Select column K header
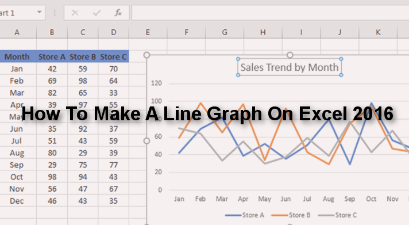Screen dimensions: 409x225 pyautogui.click(x=378, y=32)
